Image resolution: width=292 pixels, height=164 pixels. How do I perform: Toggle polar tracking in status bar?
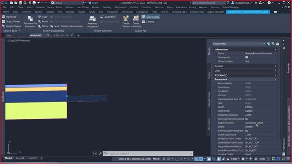pyautogui.click(x=181, y=159)
